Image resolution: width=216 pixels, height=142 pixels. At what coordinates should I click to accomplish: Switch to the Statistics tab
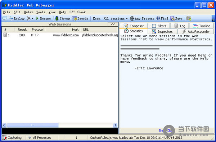point(133,31)
